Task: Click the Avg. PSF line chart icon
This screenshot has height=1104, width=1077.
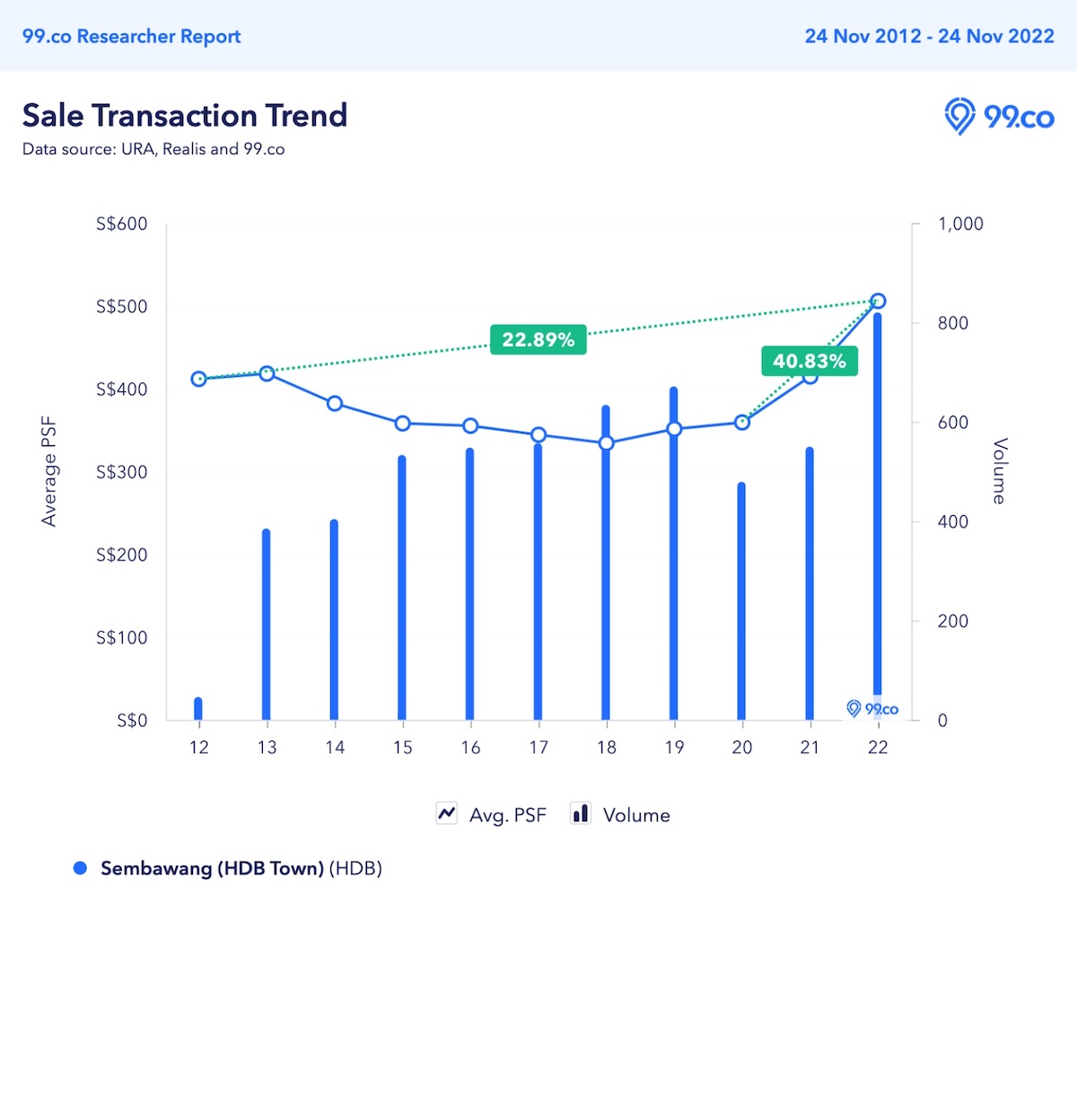Action: (446, 813)
